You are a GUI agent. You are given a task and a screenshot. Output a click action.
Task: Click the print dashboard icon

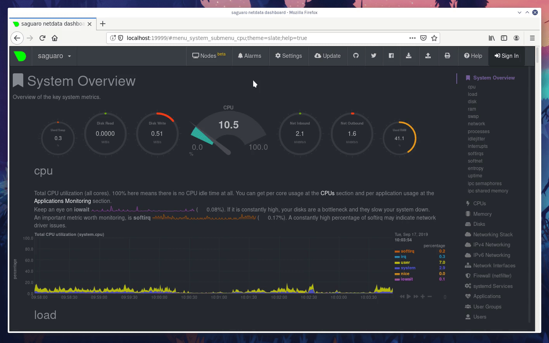(x=447, y=55)
